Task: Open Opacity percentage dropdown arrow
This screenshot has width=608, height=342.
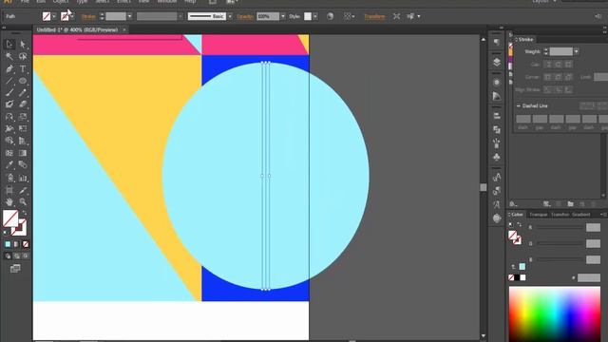Action: (283, 16)
